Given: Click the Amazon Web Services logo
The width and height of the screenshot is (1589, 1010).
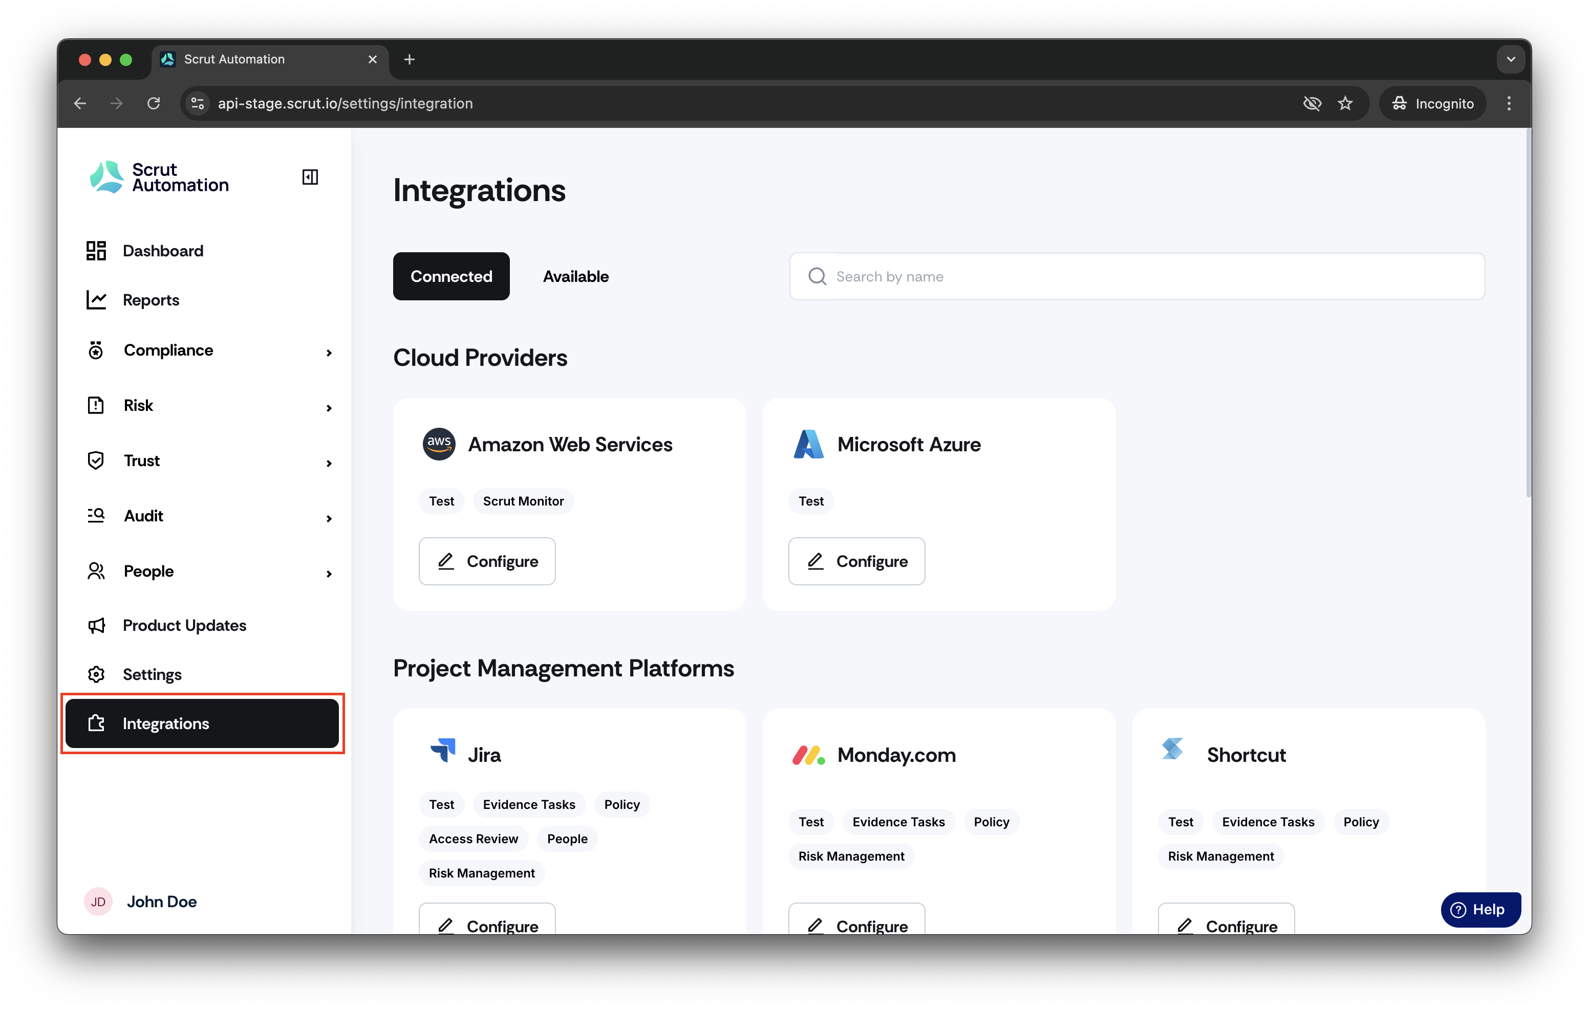Looking at the screenshot, I should click(439, 444).
